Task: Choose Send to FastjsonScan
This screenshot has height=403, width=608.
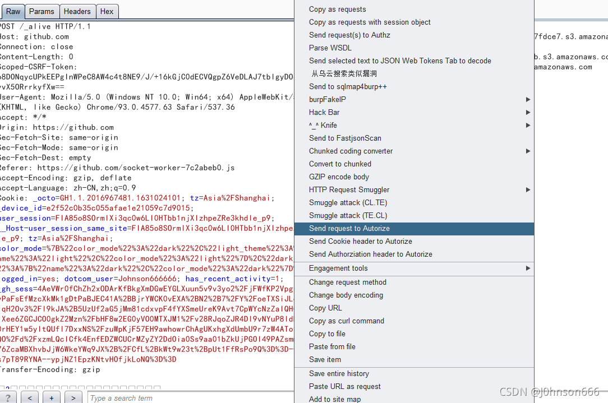Action: [414, 138]
